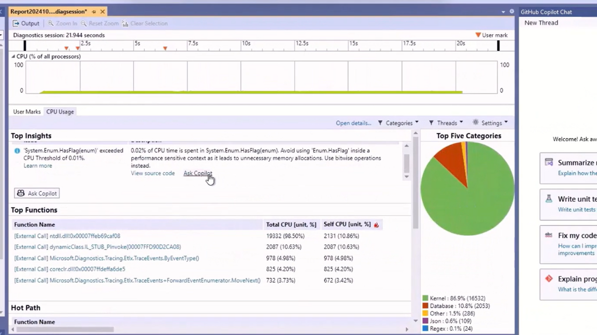Click the Write unit tests flask icon
This screenshot has width=597, height=335.
click(549, 199)
